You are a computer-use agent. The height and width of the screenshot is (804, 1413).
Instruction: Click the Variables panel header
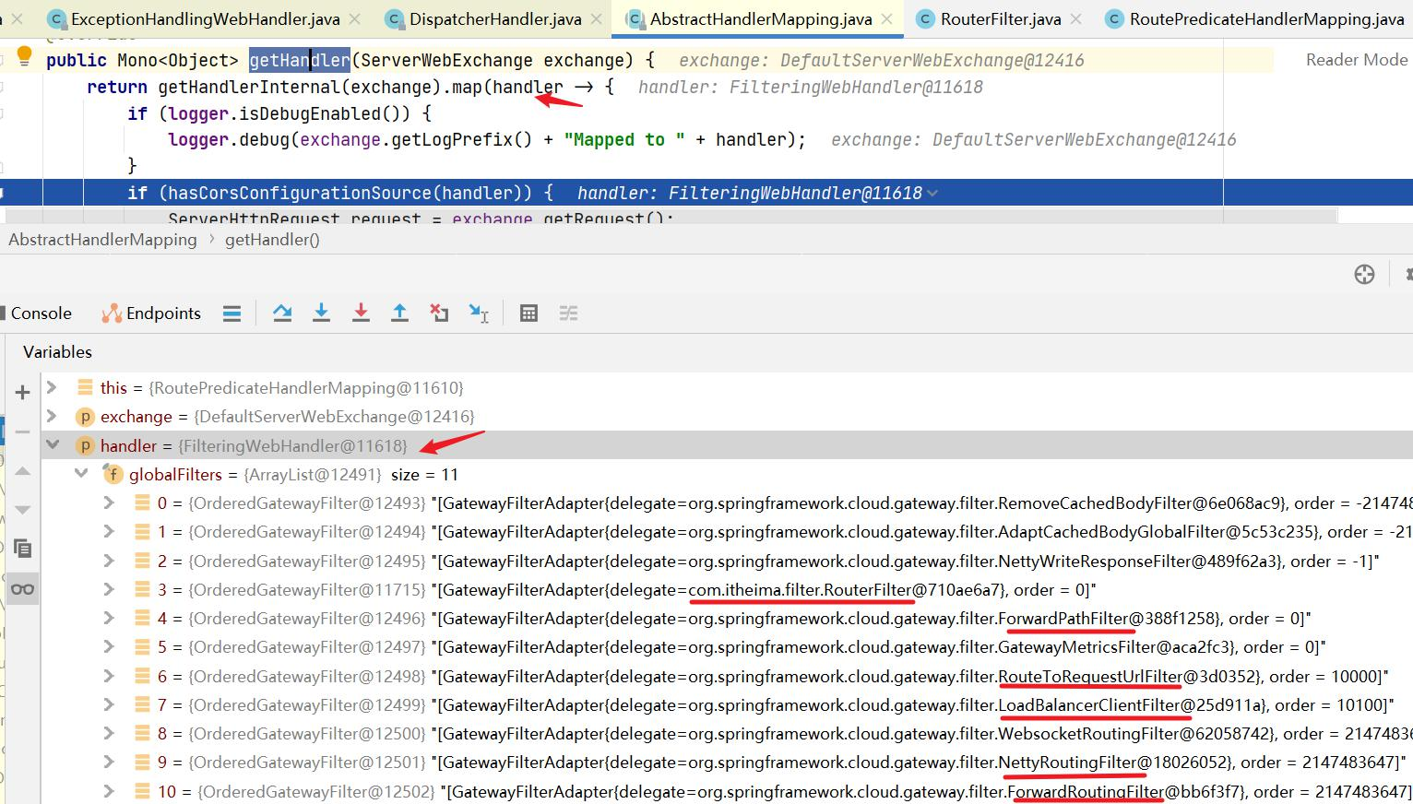(57, 352)
